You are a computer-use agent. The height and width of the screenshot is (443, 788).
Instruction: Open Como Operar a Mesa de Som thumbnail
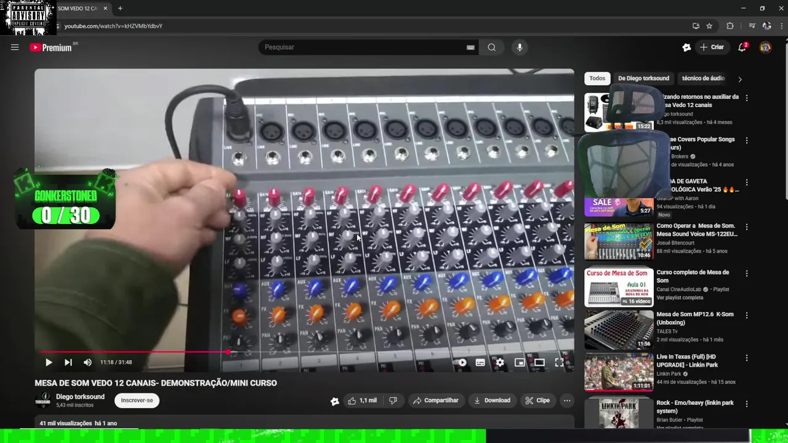pyautogui.click(x=619, y=242)
